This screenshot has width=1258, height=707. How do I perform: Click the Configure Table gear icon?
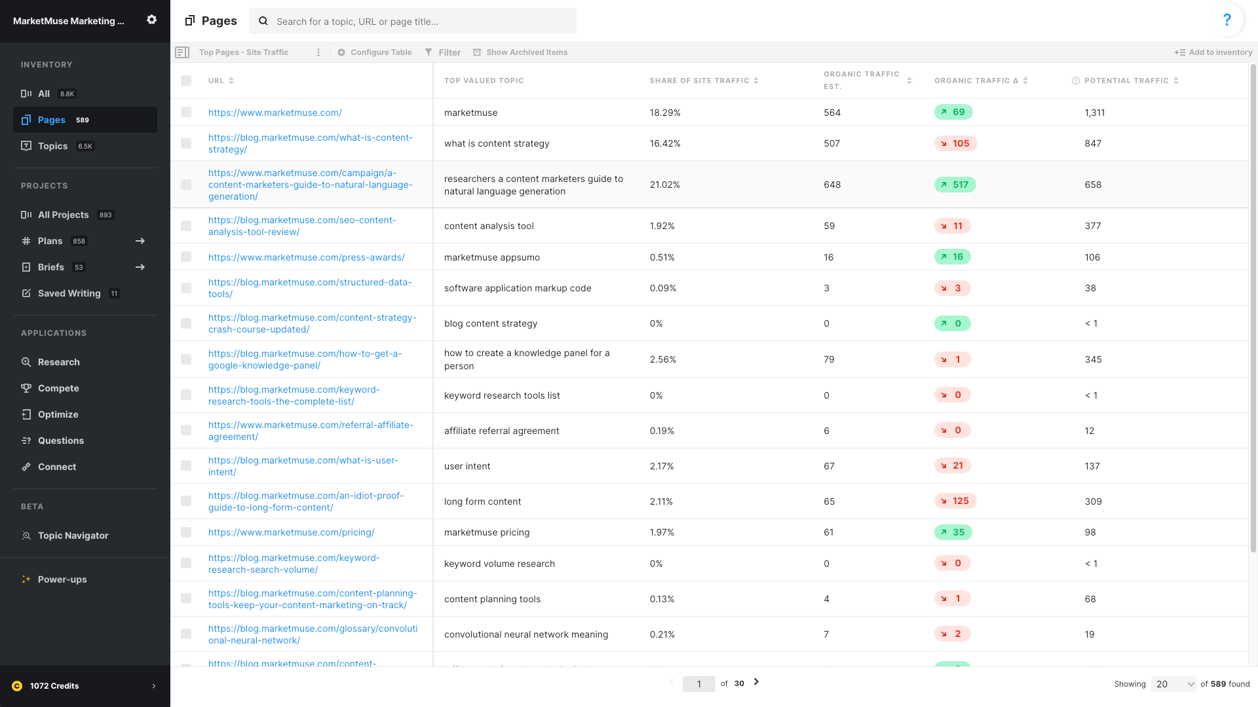click(x=341, y=52)
